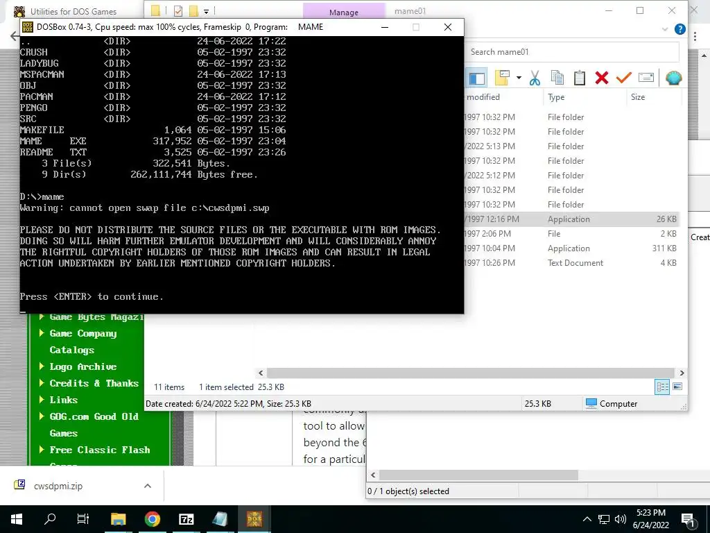The height and width of the screenshot is (533, 710).
Task: Select the 26 KB Application row
Action: point(572,219)
